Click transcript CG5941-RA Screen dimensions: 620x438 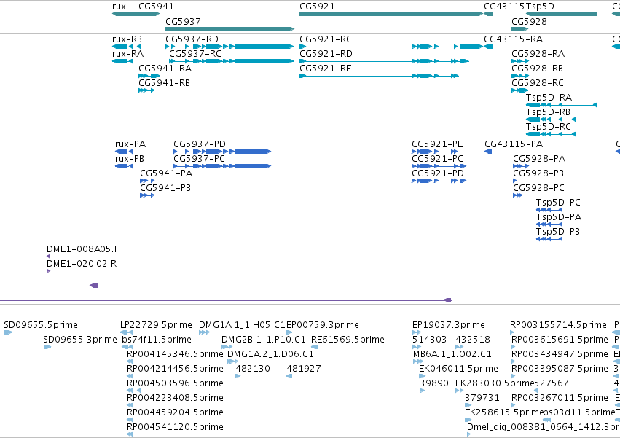click(x=165, y=69)
